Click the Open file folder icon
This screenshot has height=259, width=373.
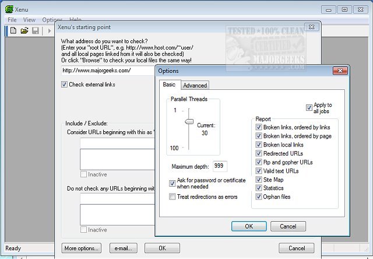(24, 31)
